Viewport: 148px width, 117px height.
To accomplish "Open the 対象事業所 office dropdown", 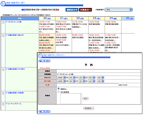I will coord(119,10).
